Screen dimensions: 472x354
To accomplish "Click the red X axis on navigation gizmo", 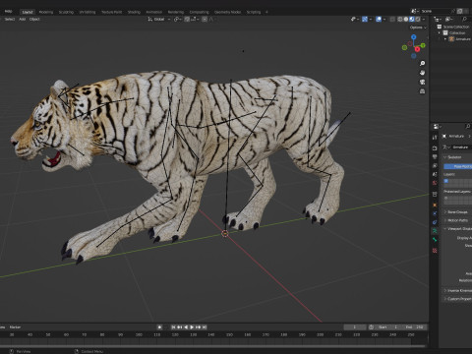I will tap(417, 49).
